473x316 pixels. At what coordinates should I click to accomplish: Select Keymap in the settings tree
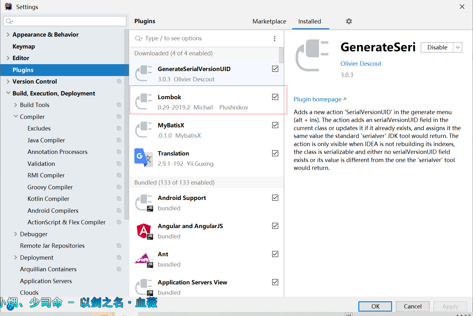tap(24, 46)
